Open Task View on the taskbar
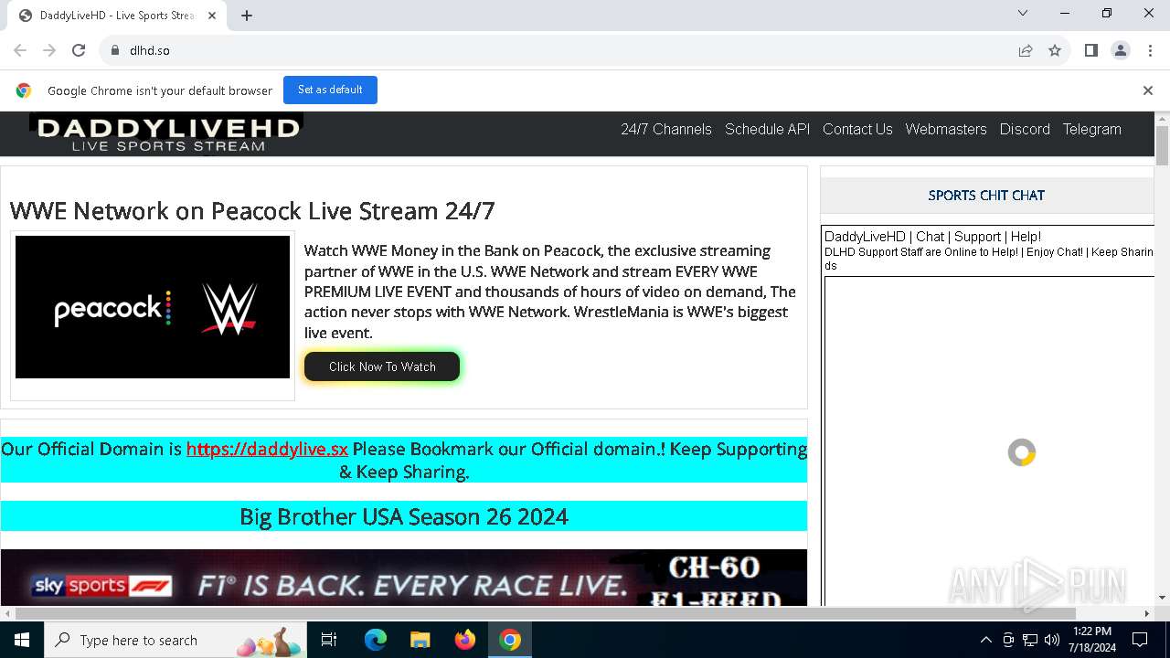Image resolution: width=1170 pixels, height=658 pixels. pyautogui.click(x=329, y=640)
